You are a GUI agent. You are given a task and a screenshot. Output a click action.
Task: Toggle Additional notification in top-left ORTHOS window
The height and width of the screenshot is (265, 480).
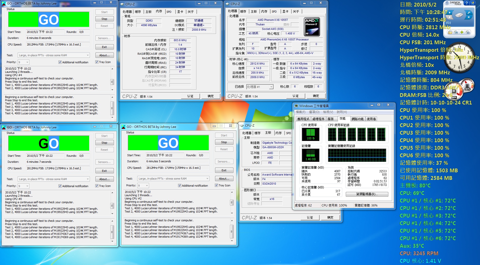tap(60, 62)
